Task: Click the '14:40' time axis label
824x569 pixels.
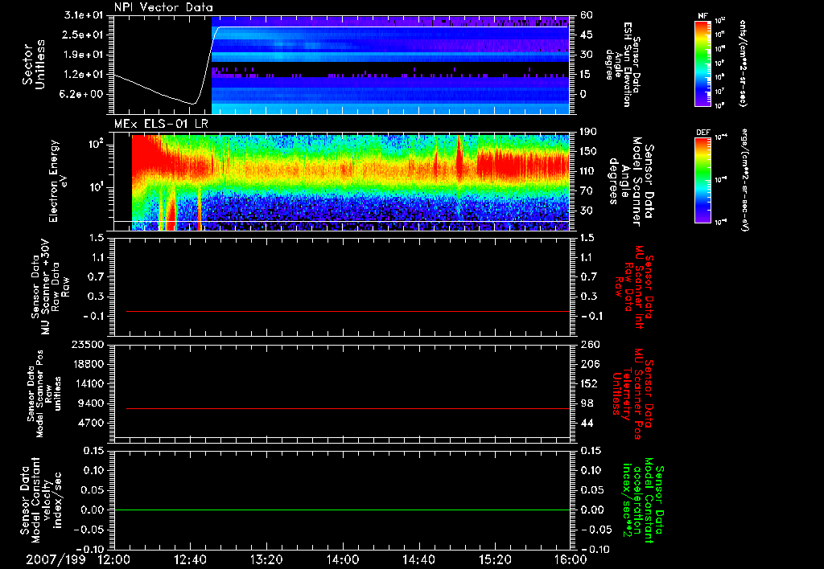Action: tap(418, 559)
